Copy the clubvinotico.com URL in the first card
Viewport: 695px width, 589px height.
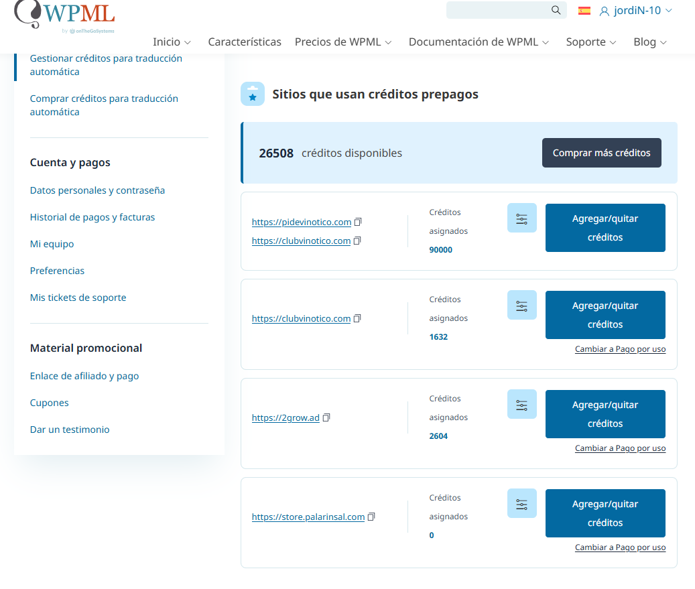click(357, 241)
